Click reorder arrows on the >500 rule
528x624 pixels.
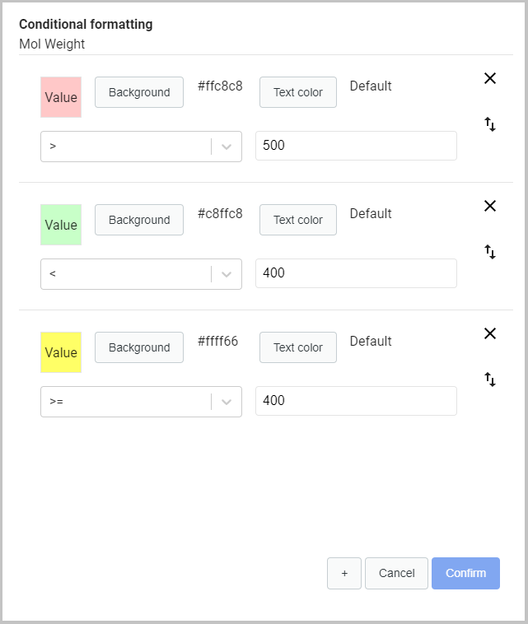(490, 124)
